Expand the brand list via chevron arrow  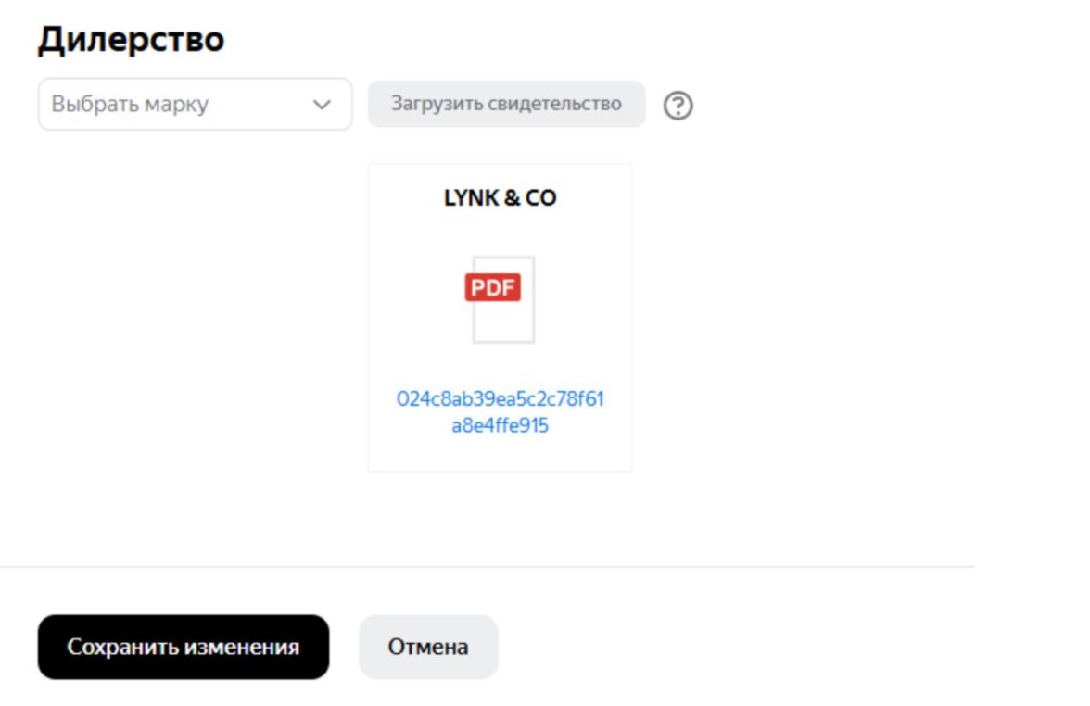[321, 105]
